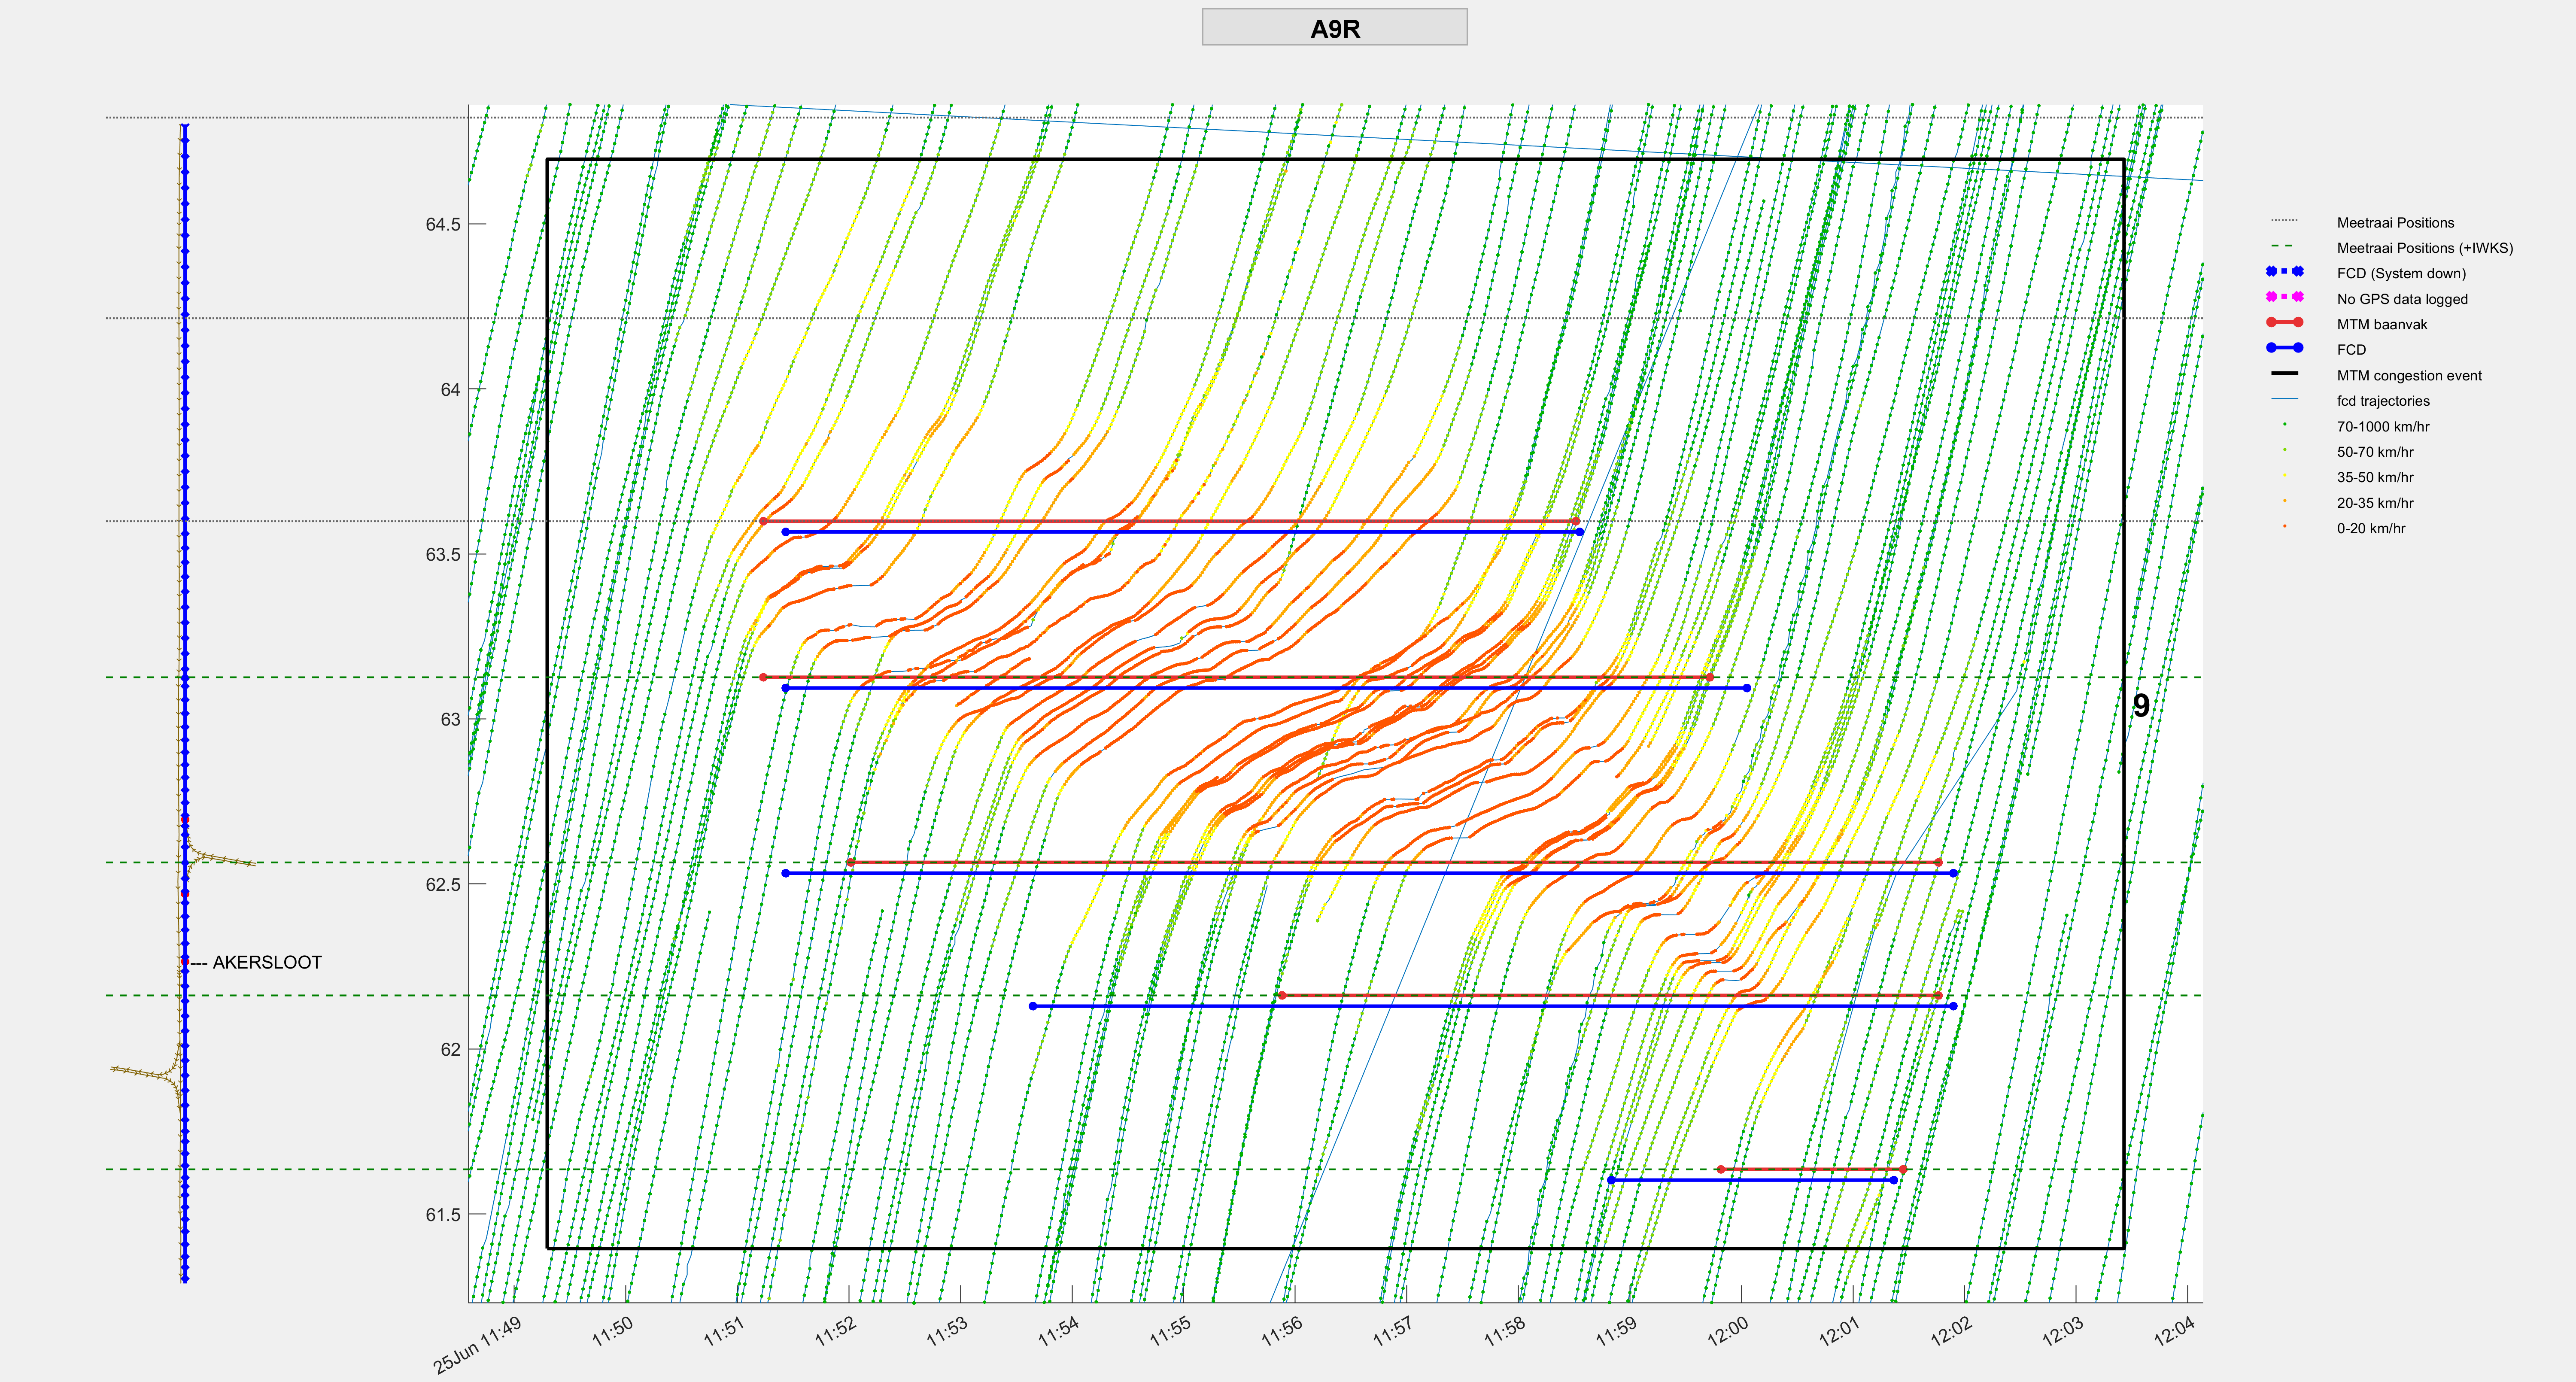
Task: Click the AKERSLOOT label on the road map
Action: coord(267,962)
